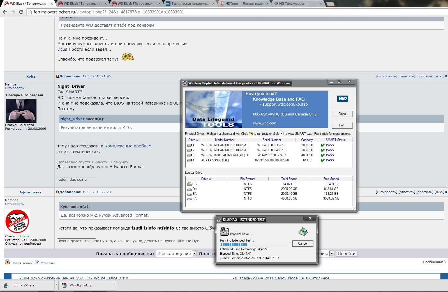This screenshot has width=448, height=292.
Task: Select the drive 4 icon in Physical Drive list
Action: 190,160
